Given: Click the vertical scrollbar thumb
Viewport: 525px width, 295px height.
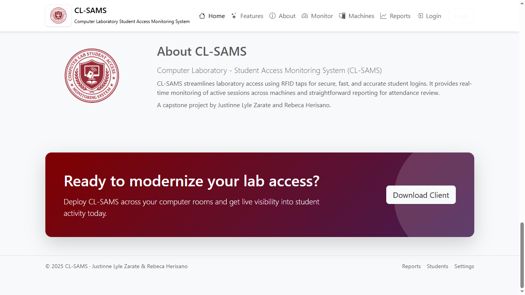Looking at the screenshot, I should click(522, 255).
